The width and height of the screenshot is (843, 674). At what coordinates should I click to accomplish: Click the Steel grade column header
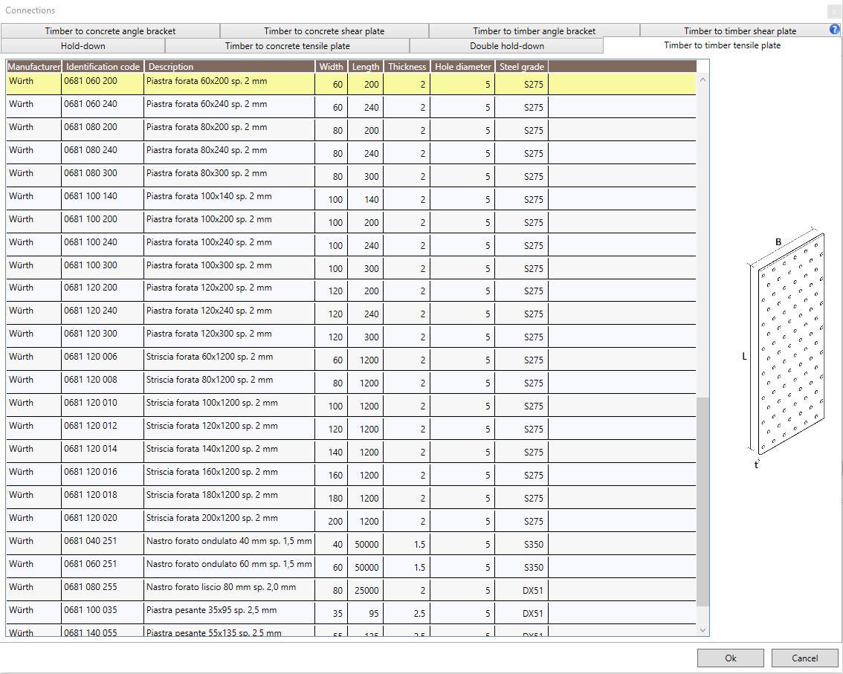[x=522, y=67]
